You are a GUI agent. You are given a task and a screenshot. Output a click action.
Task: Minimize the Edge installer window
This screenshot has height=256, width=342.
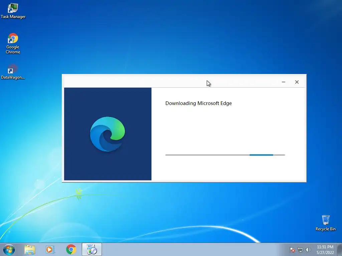[x=284, y=82]
